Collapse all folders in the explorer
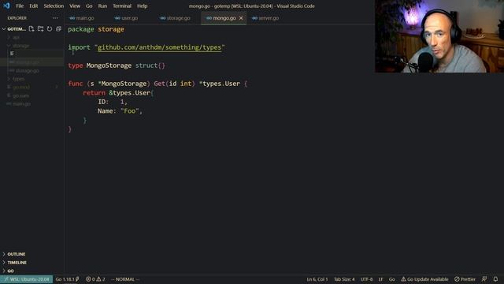The width and height of the screenshot is (504, 284). pos(58,29)
